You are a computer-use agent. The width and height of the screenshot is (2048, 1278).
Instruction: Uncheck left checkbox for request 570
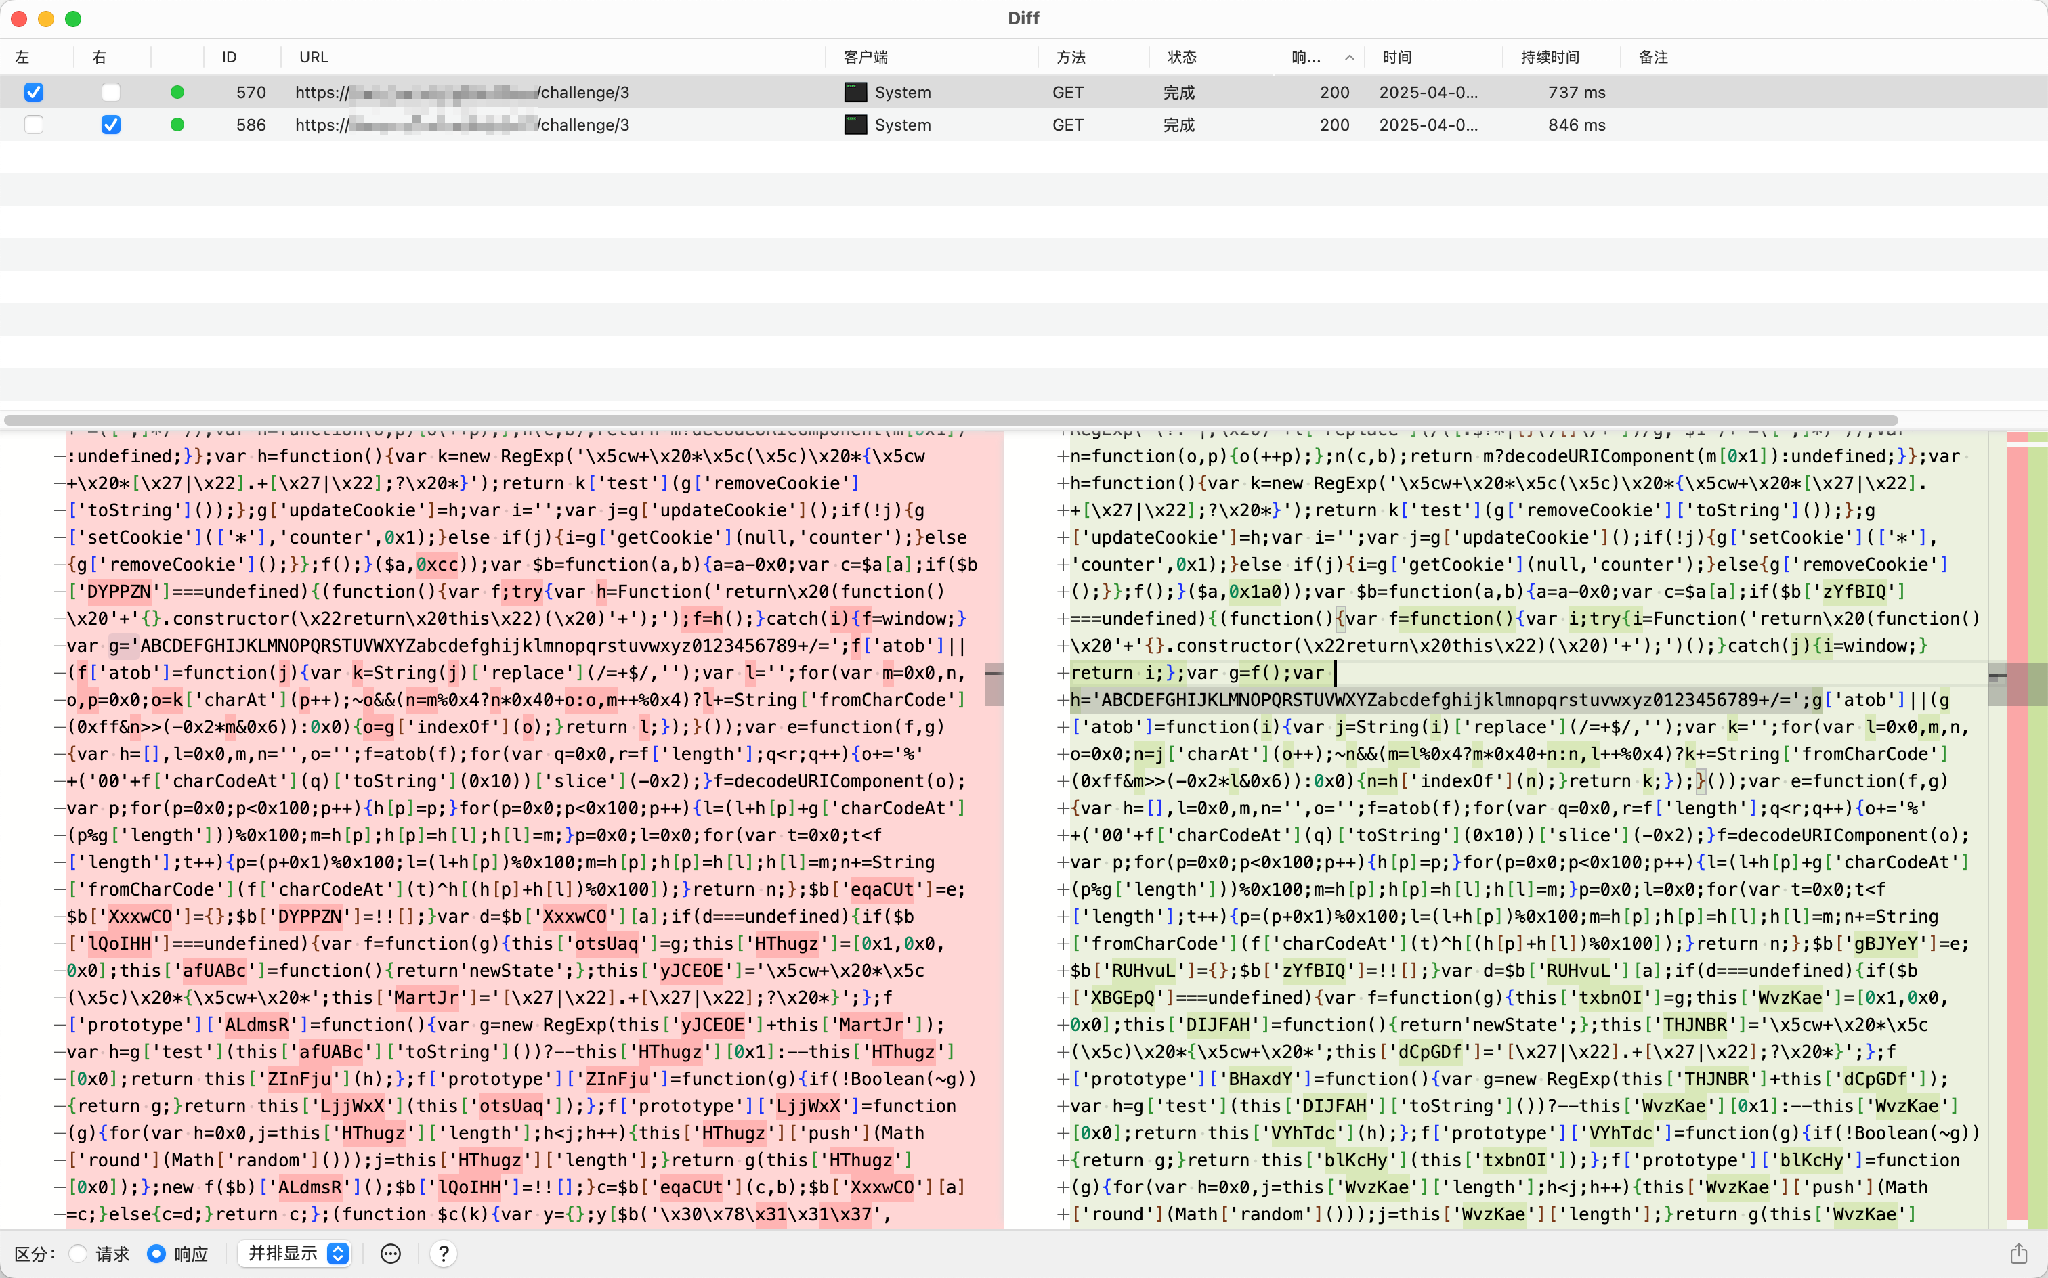[x=34, y=92]
